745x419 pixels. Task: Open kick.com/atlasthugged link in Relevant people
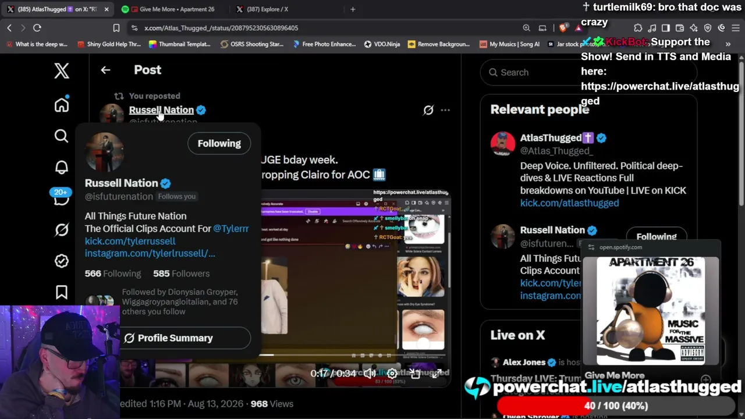(x=569, y=203)
